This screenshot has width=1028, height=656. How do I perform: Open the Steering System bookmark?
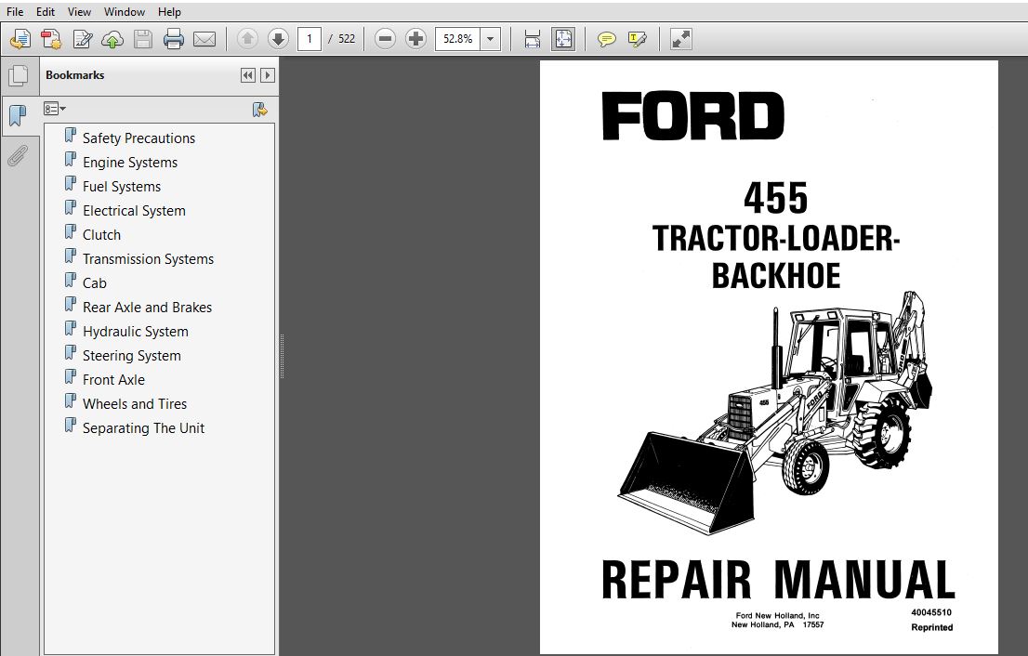click(132, 356)
